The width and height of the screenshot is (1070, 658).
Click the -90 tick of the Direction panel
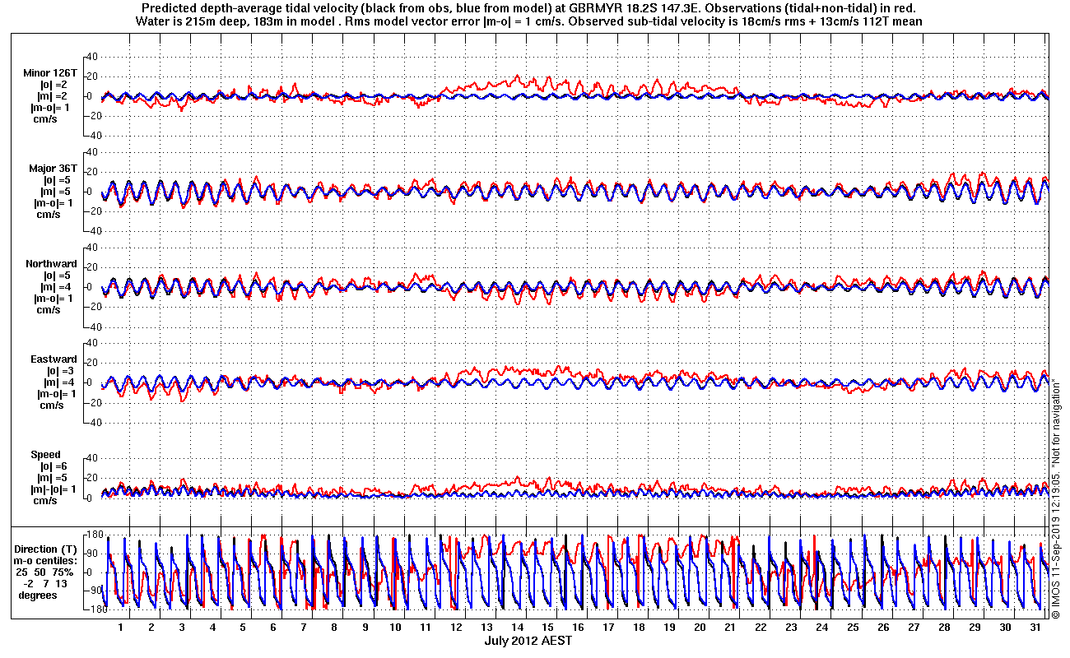click(94, 591)
